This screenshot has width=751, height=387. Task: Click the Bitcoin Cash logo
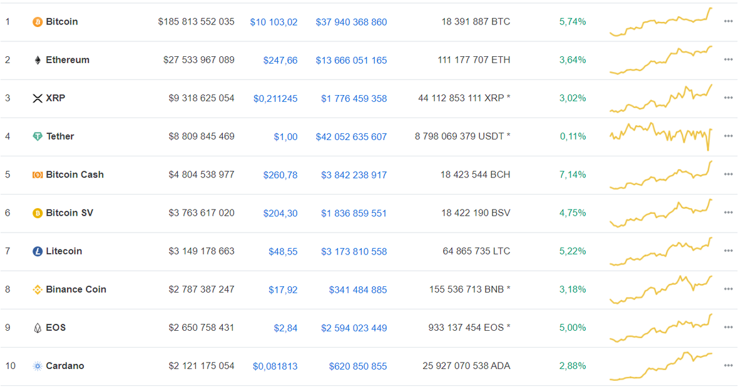38,174
